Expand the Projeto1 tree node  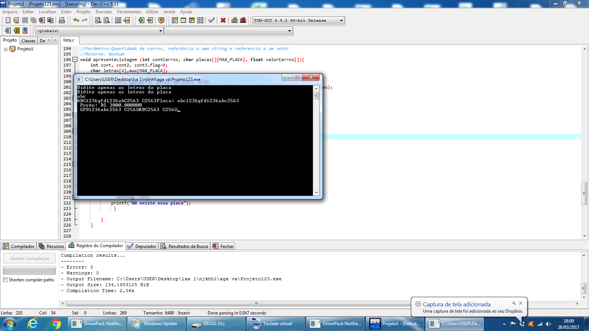tap(6, 49)
